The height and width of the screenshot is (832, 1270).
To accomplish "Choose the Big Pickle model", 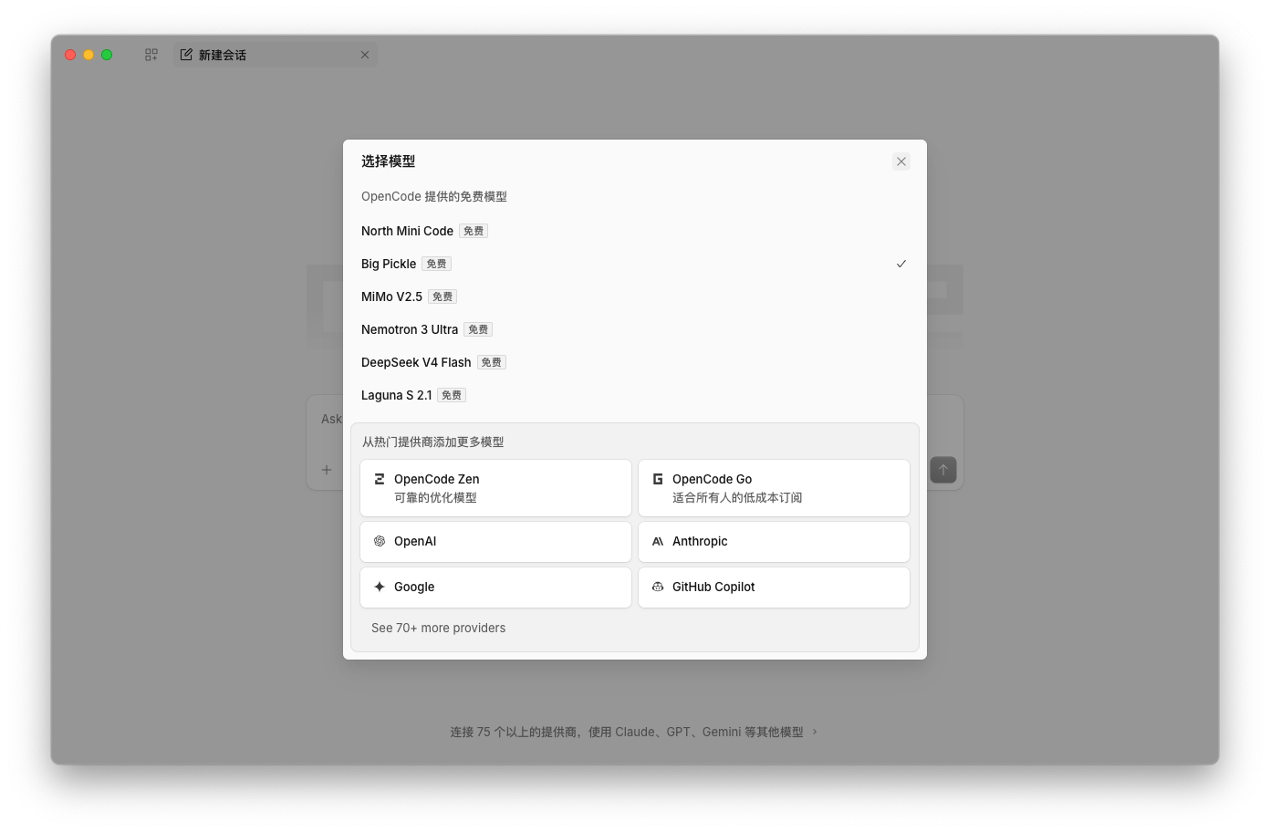I will click(x=635, y=264).
